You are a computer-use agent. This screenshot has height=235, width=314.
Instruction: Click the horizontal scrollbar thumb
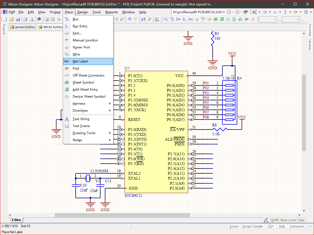[122, 215]
